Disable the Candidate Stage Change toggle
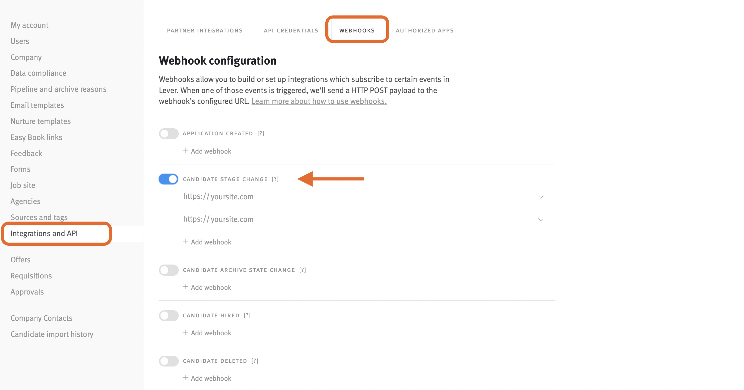Image resolution: width=744 pixels, height=390 pixels. click(x=169, y=179)
